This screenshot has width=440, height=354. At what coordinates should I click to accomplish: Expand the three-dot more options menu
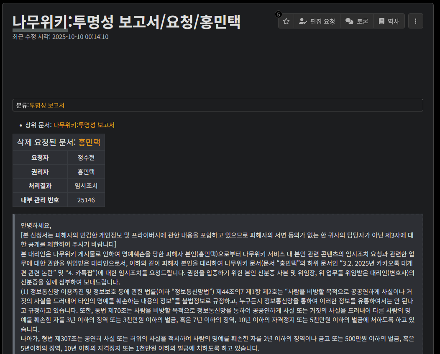pyautogui.click(x=415, y=21)
